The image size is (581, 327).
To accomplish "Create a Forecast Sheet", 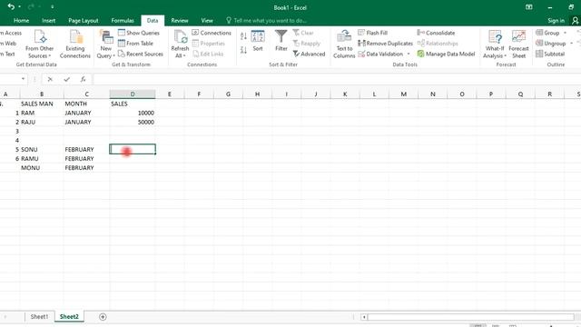I will point(518,45).
